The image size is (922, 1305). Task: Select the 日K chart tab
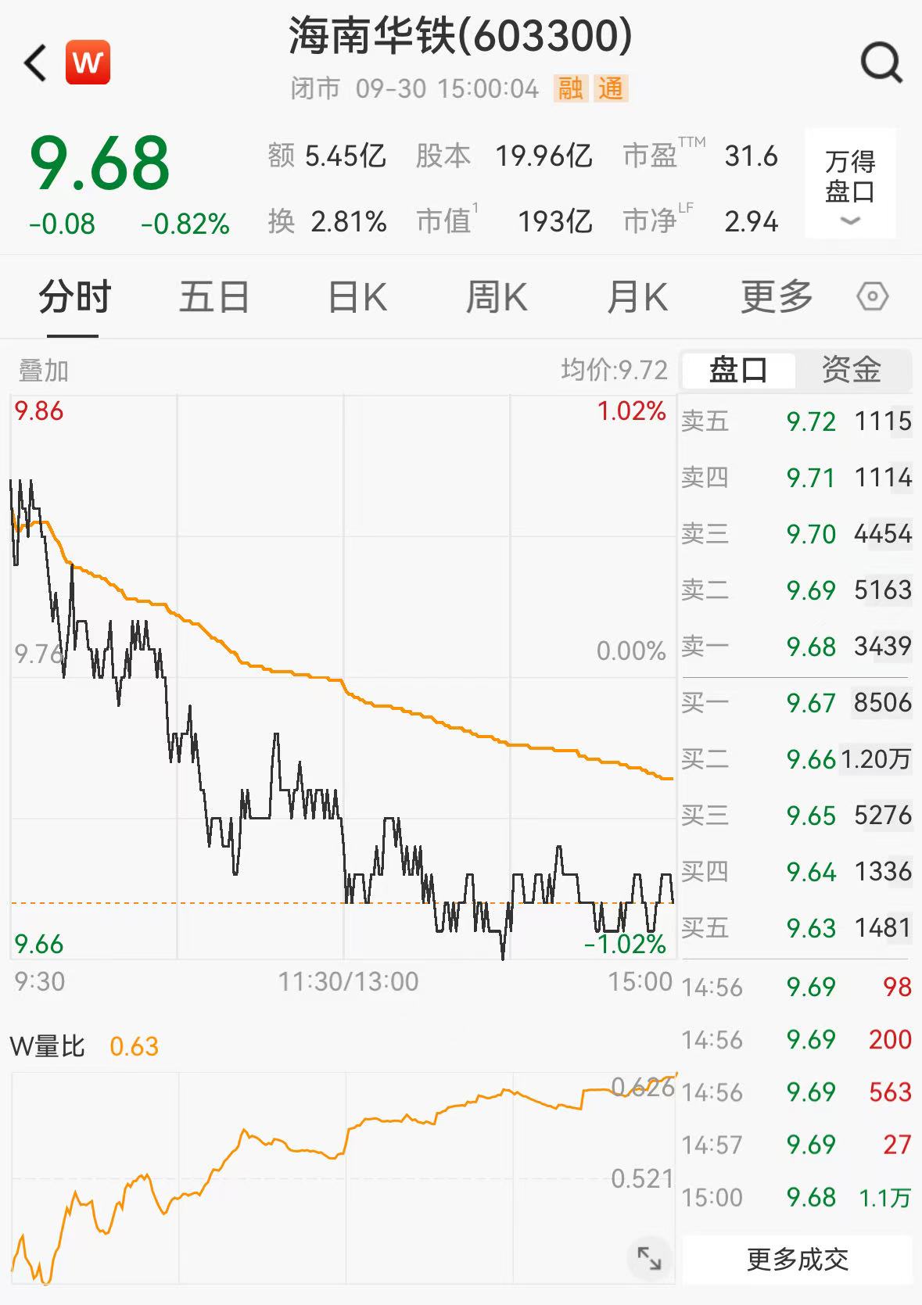coord(357,297)
